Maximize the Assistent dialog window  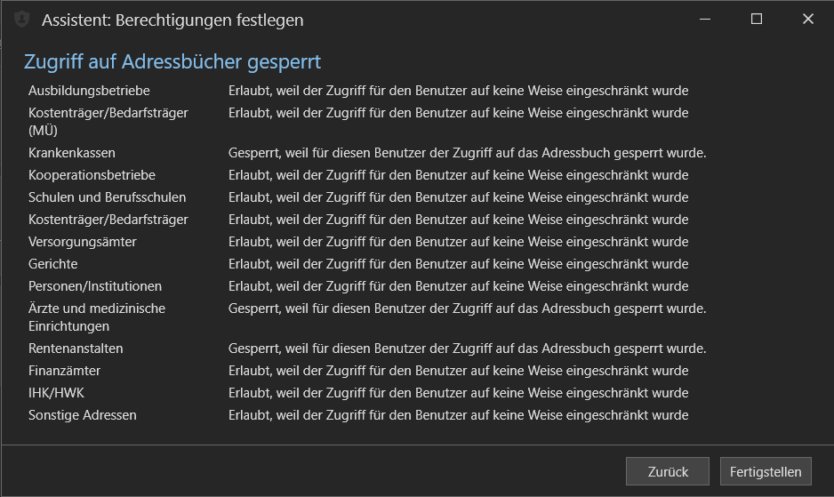point(757,20)
